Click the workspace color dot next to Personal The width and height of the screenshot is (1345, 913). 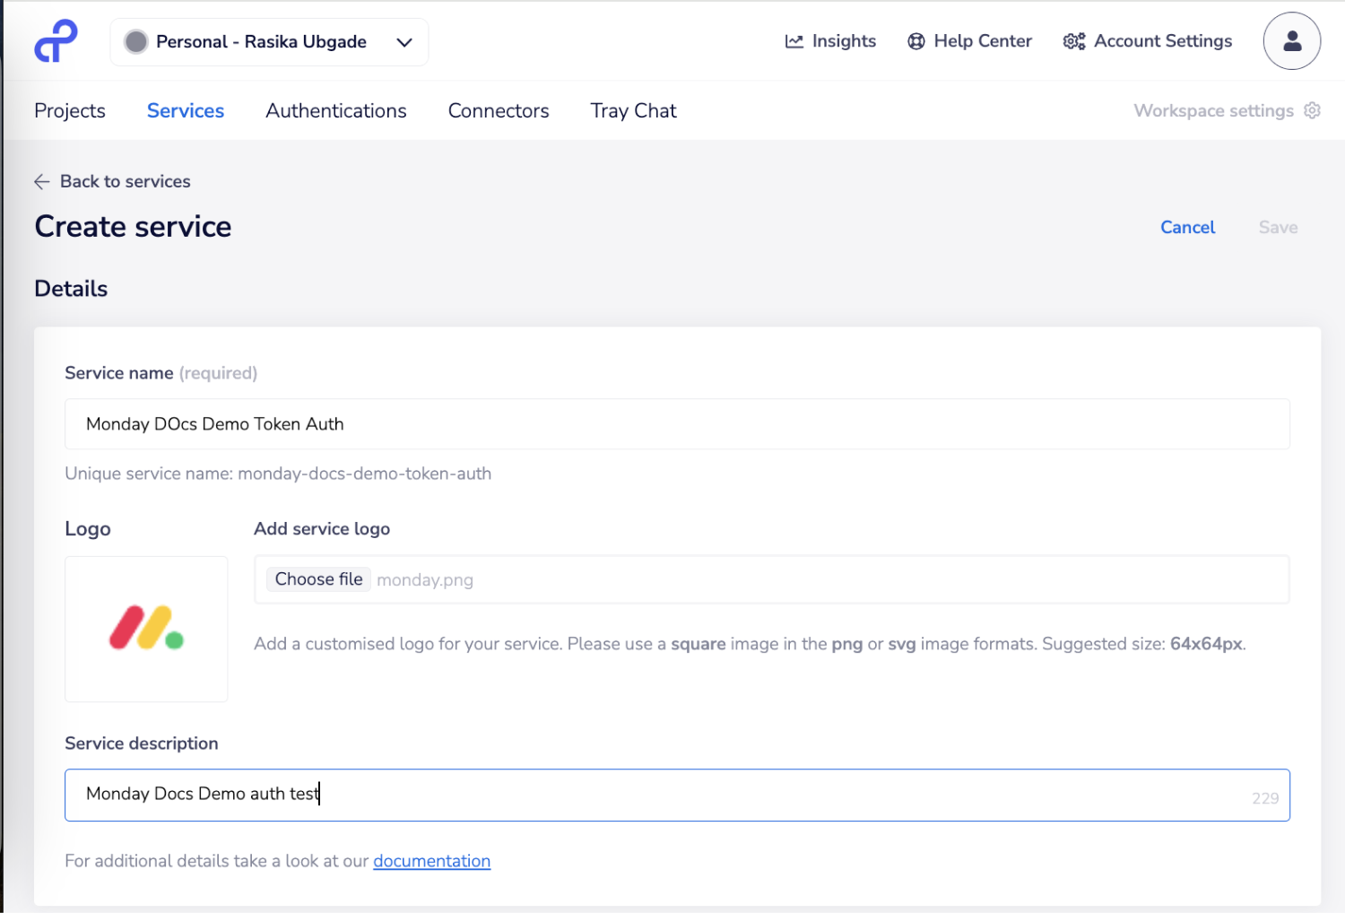[x=136, y=41]
